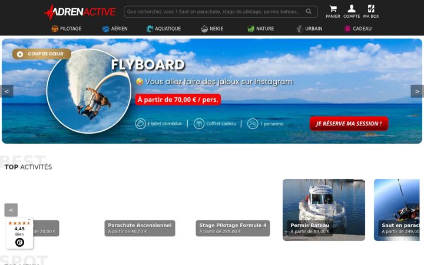
Task: Click the Nature leaf icon
Action: click(251, 29)
